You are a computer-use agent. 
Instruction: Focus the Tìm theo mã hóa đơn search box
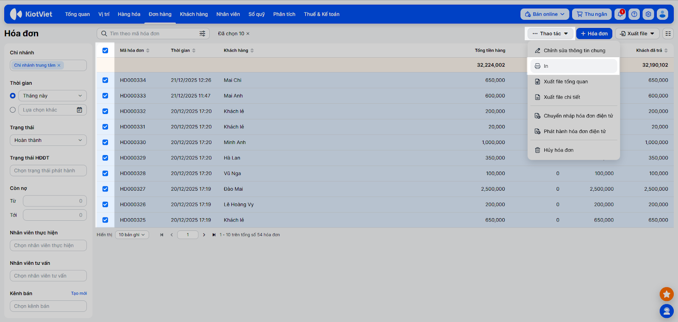pyautogui.click(x=153, y=33)
